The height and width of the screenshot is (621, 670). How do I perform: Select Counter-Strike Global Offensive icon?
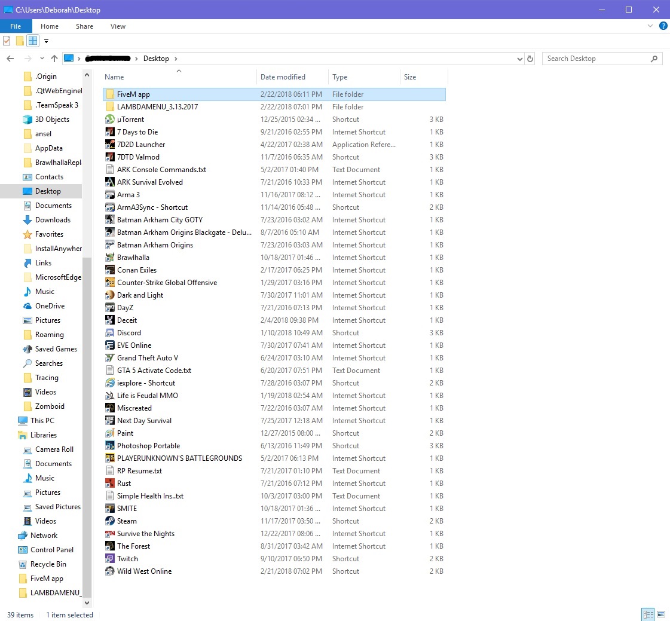pyautogui.click(x=110, y=283)
